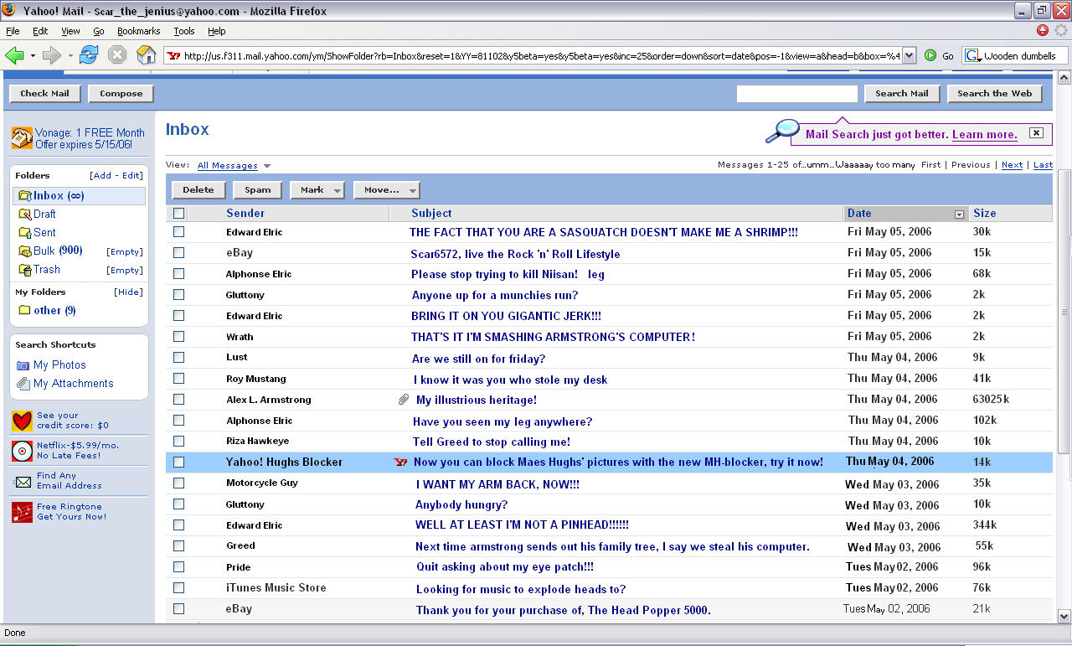1072x646 pixels.
Task: Open the Move... dropdown
Action: tap(386, 190)
